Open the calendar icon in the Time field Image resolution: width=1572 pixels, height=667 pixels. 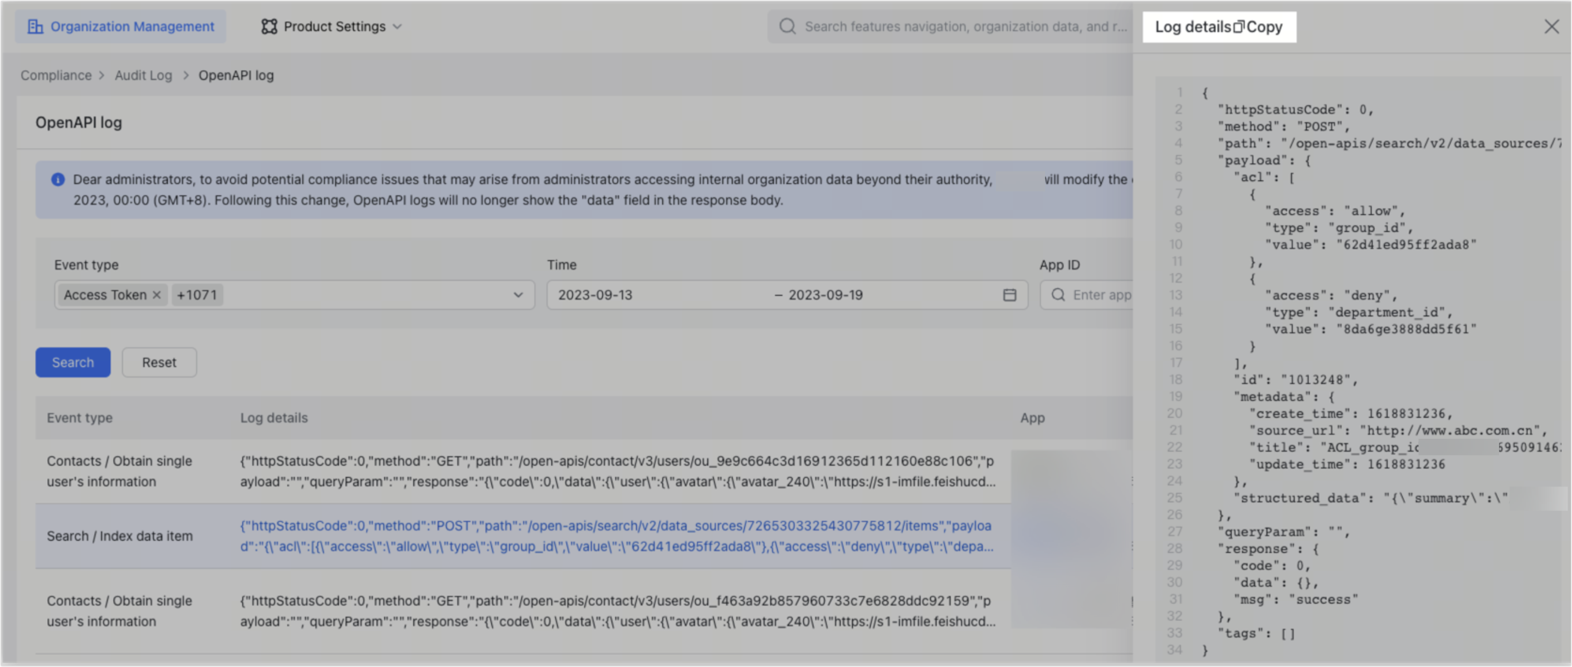(1010, 295)
